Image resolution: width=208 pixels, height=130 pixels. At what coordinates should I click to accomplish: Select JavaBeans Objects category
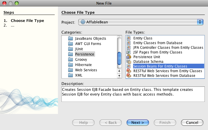point(90,39)
